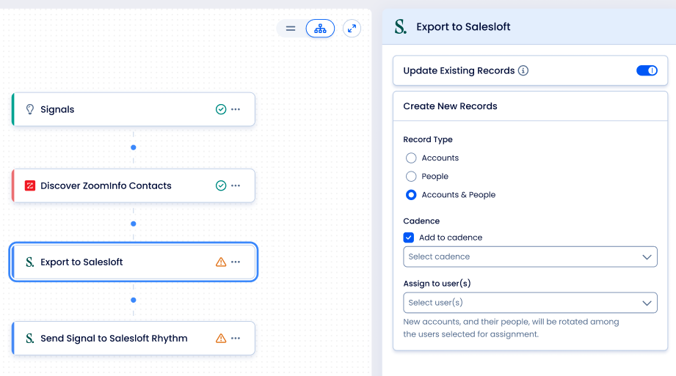This screenshot has width=676, height=376.
Task: Open the Select user(s) dropdown
Action: (530, 303)
